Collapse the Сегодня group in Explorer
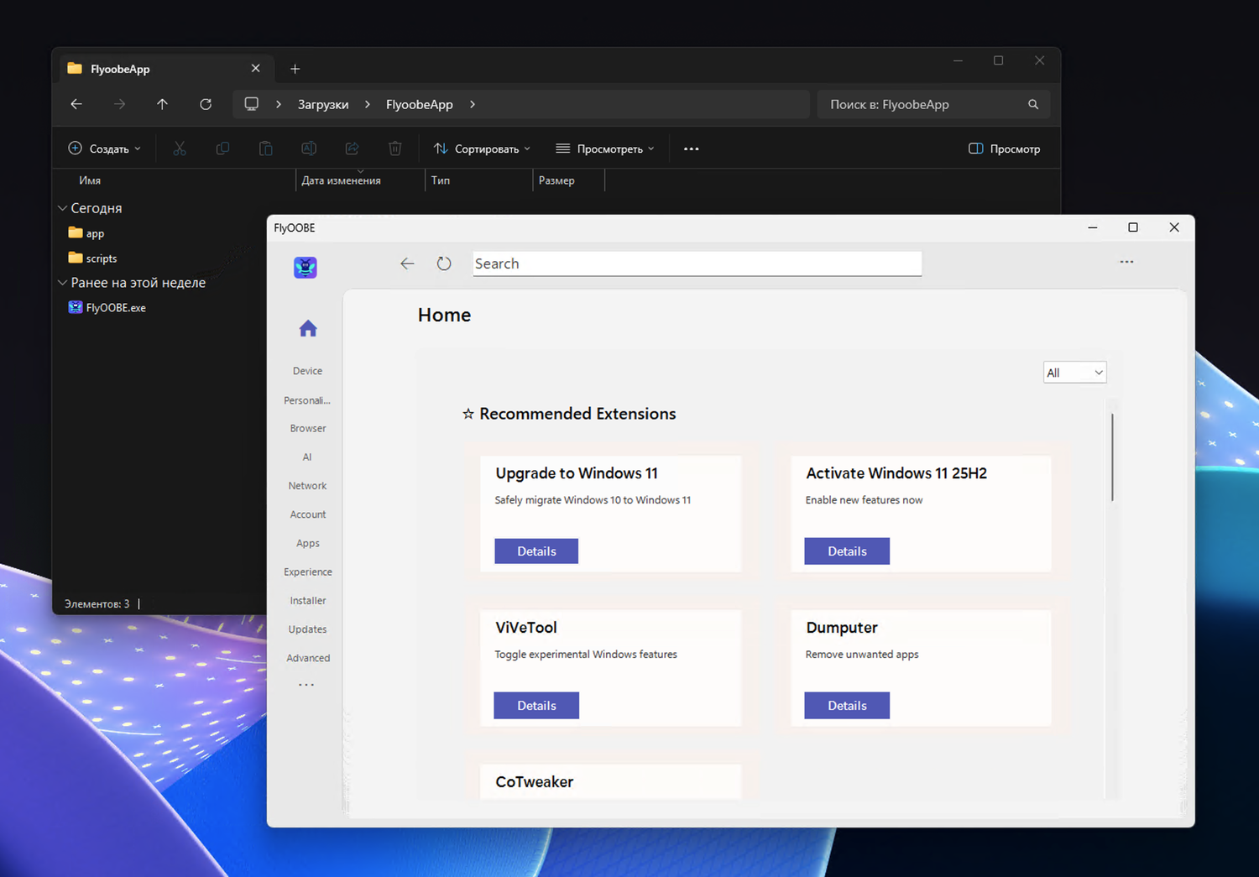 click(62, 207)
